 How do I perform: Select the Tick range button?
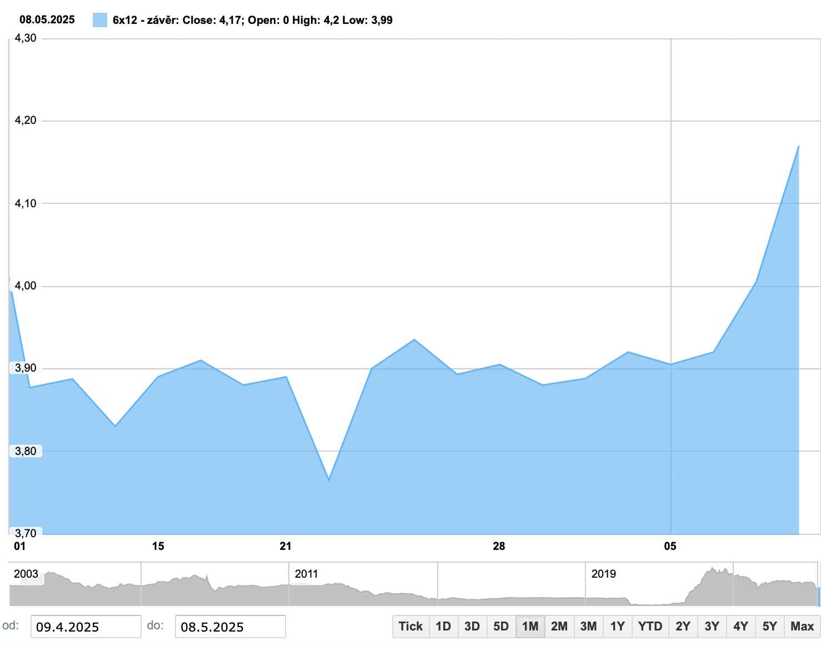[410, 626]
